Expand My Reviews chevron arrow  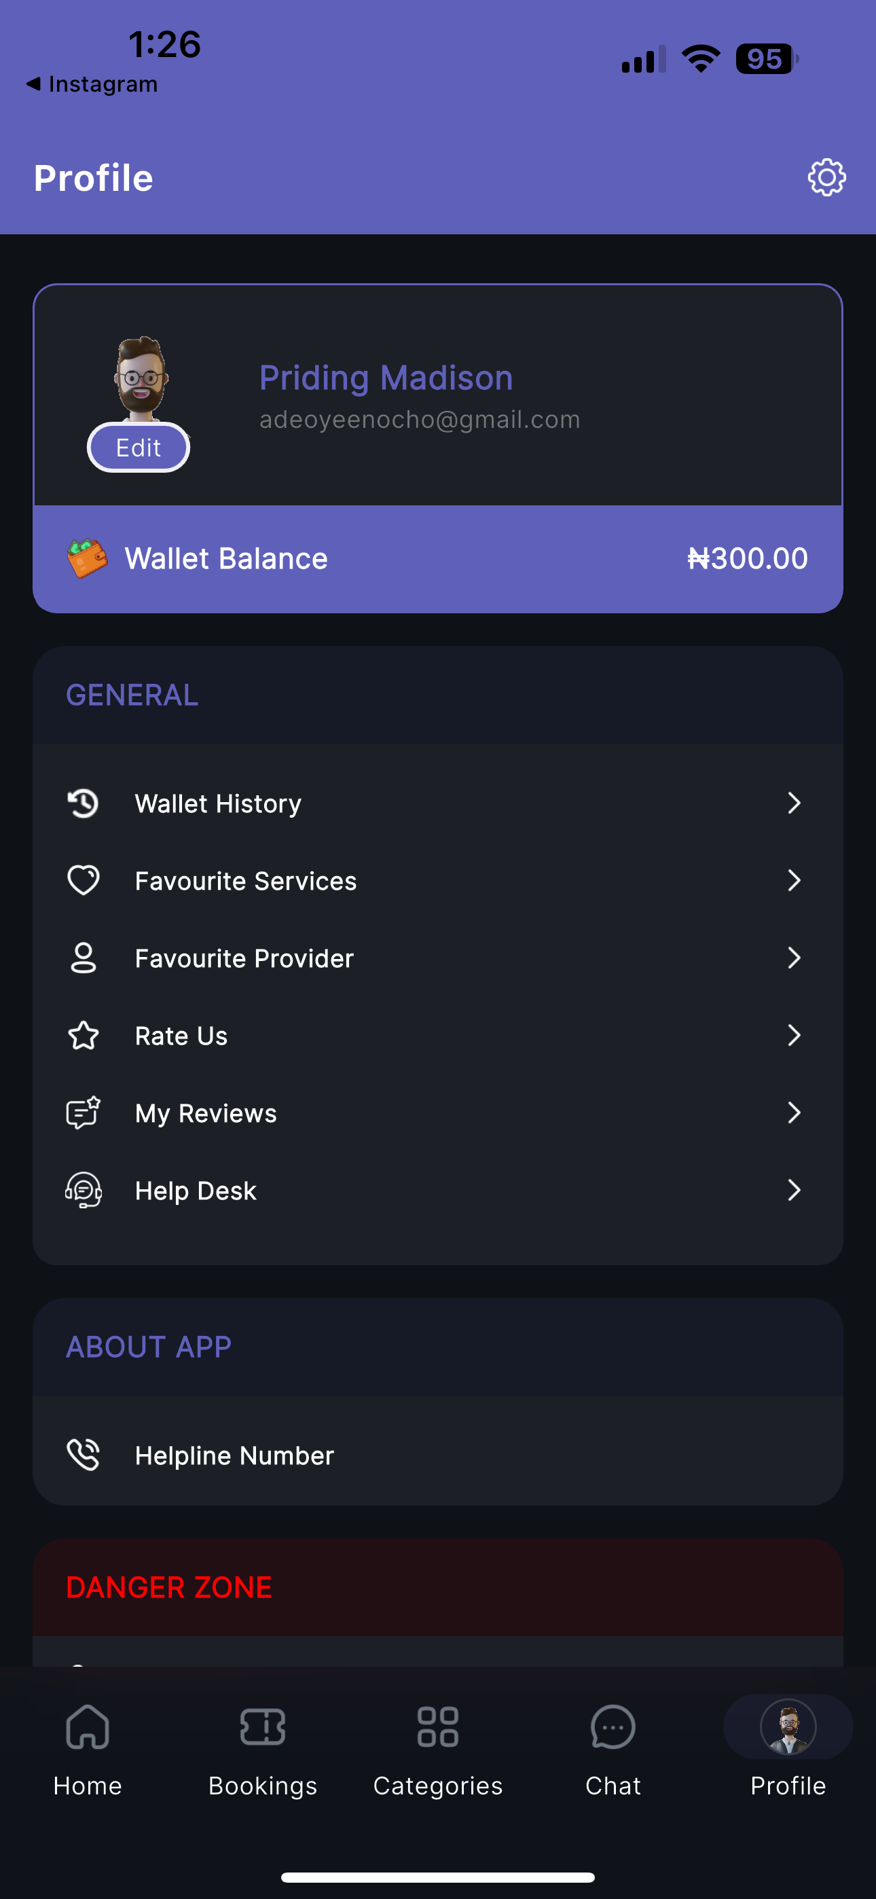point(793,1113)
